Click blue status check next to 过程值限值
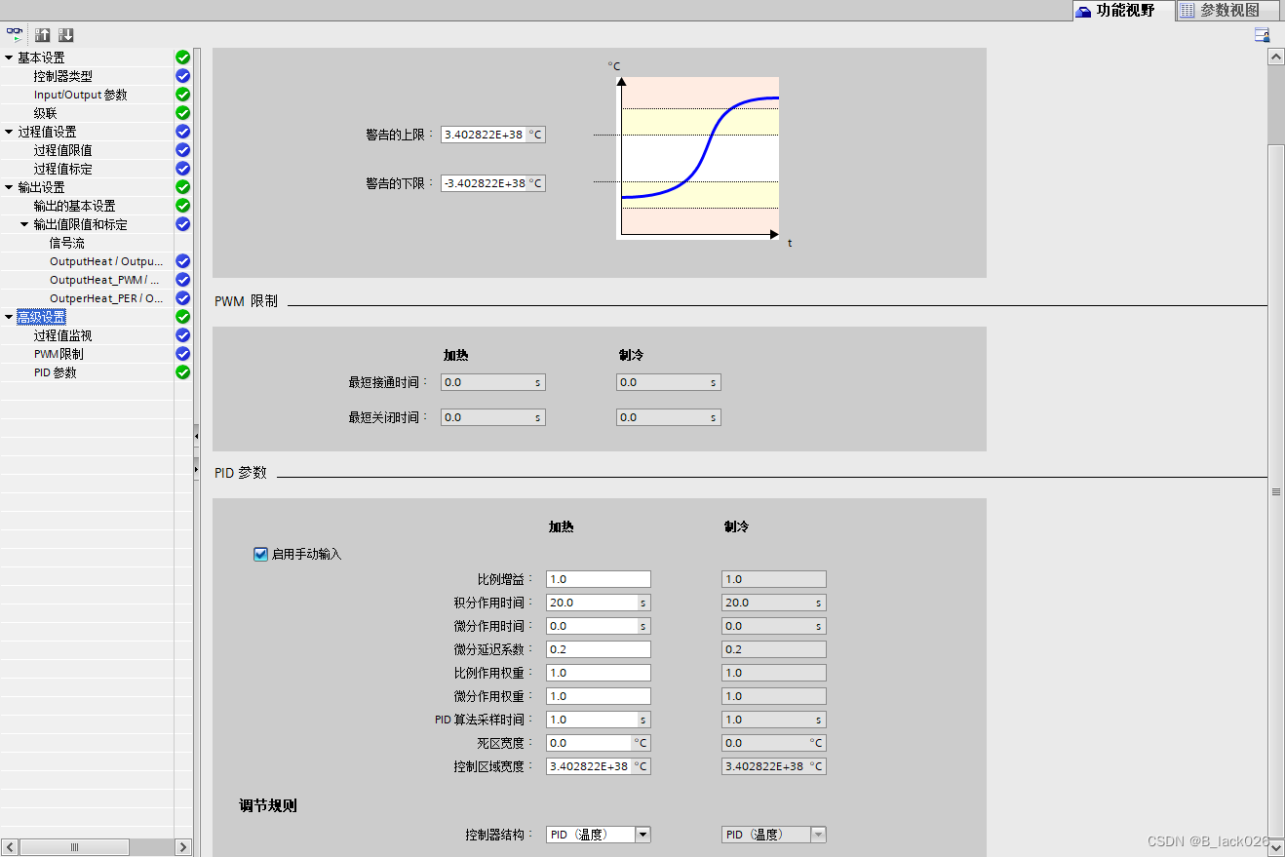Screen dimensions: 1285x857 pyautogui.click(x=182, y=150)
